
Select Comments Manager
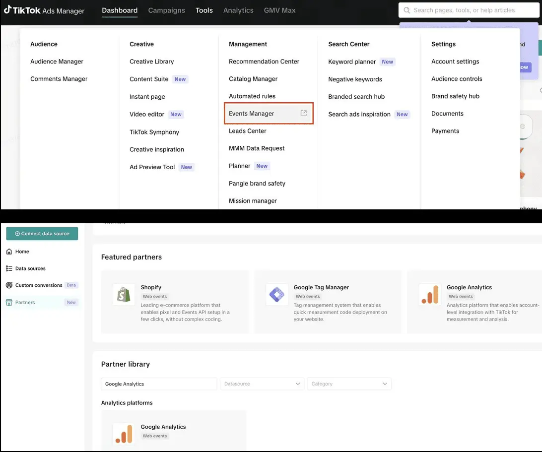tap(59, 79)
